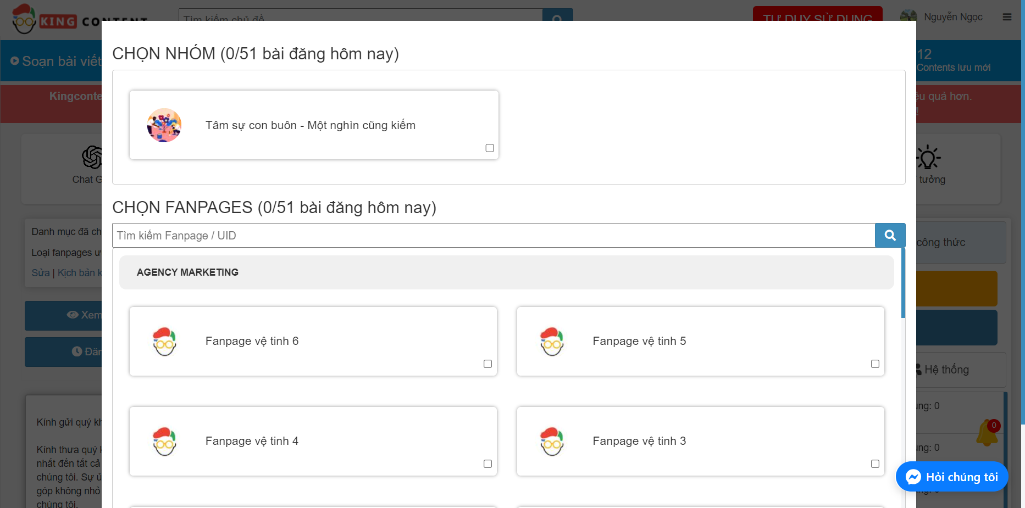Open the Hệ thống tab
This screenshot has height=508, width=1025.
click(961, 370)
